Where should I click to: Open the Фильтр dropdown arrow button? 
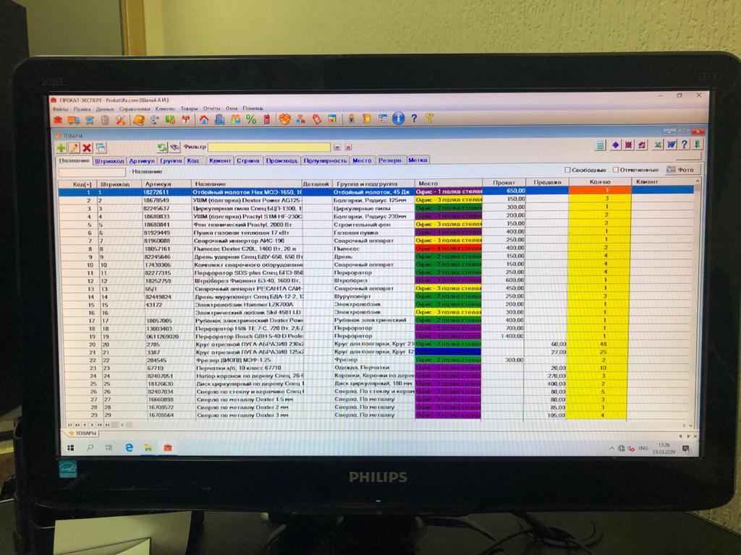(336, 147)
